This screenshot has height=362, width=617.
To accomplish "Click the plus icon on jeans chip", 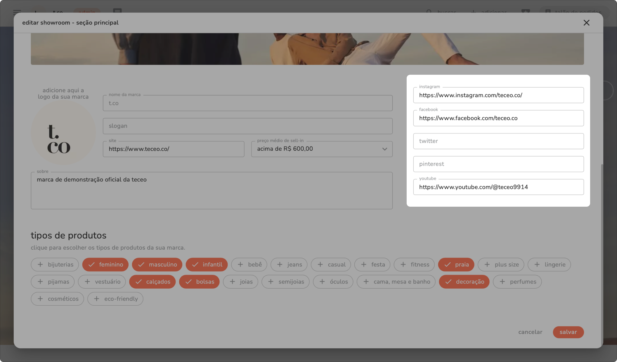I will tap(280, 264).
